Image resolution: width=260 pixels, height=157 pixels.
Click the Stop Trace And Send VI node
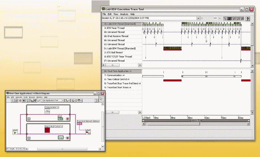pos(88,132)
